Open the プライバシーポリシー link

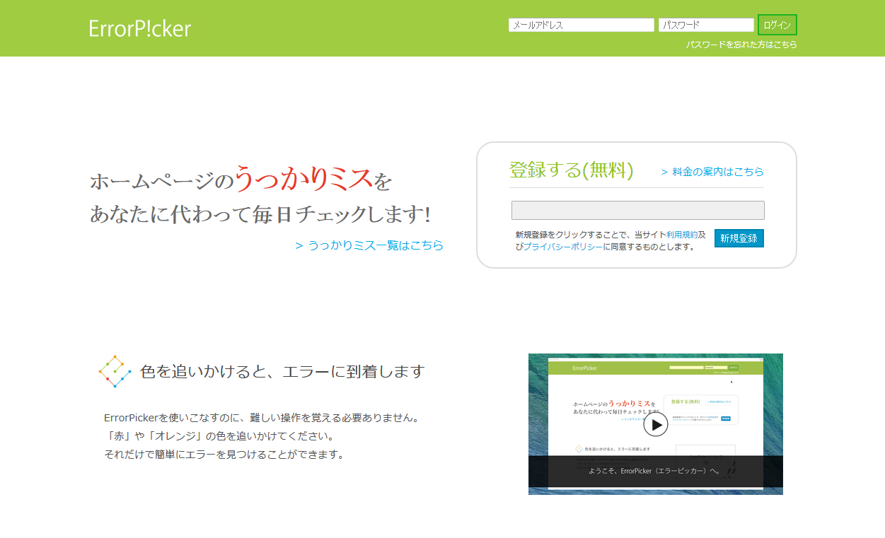coord(563,247)
